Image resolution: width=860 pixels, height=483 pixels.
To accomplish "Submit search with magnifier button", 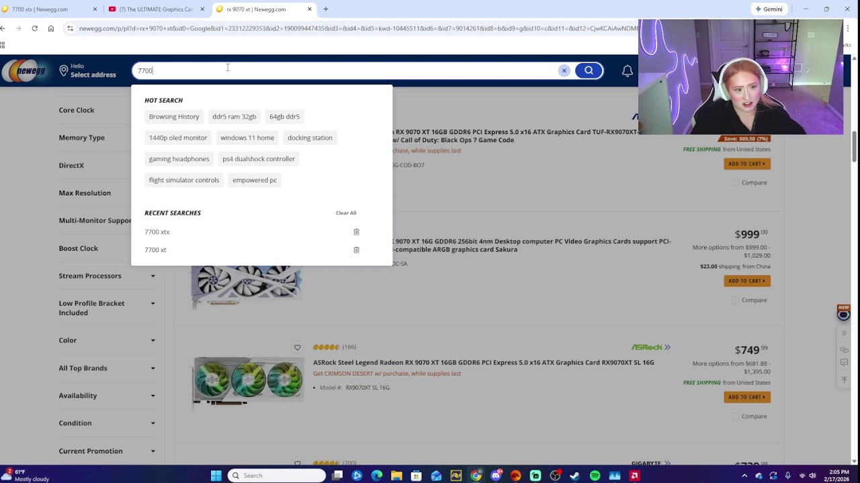I will [589, 70].
